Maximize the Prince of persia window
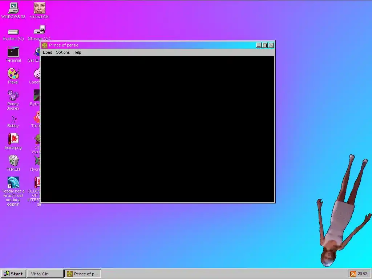372x279 pixels. (265, 45)
